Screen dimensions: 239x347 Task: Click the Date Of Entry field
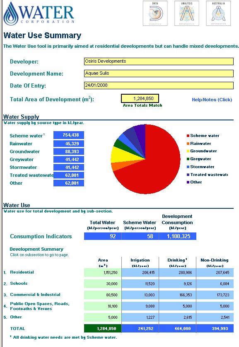coord(159,86)
